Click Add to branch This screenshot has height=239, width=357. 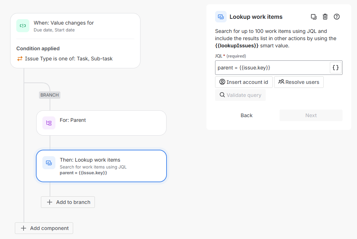pos(68,202)
